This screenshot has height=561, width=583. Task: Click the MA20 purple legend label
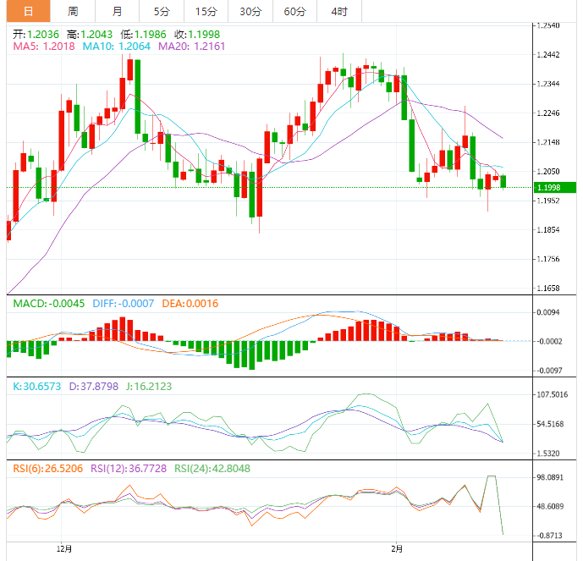[190, 47]
